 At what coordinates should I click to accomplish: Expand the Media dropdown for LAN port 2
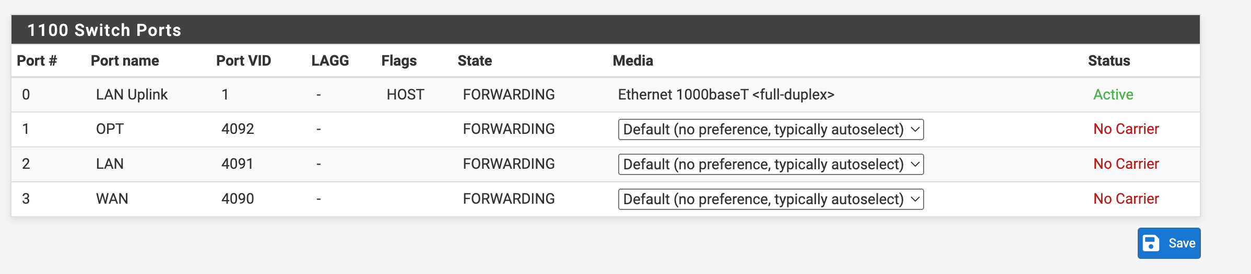[x=771, y=165]
